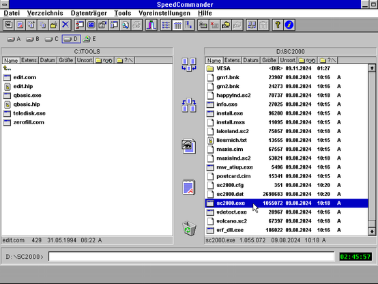Open the Voreinstellungen menu
Viewport: 378px width, 284px height.
[x=164, y=13]
